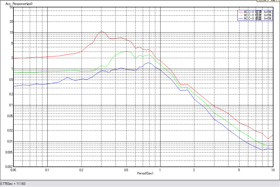This screenshot has height=187, width=280.
Task: Click the y-axis tick label 0.5
Action: coord(11,80)
